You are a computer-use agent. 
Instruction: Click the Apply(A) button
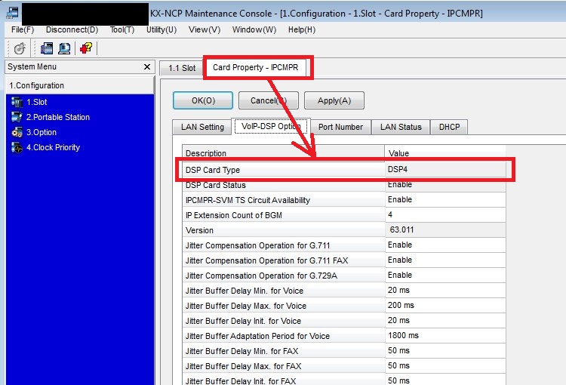pos(334,100)
